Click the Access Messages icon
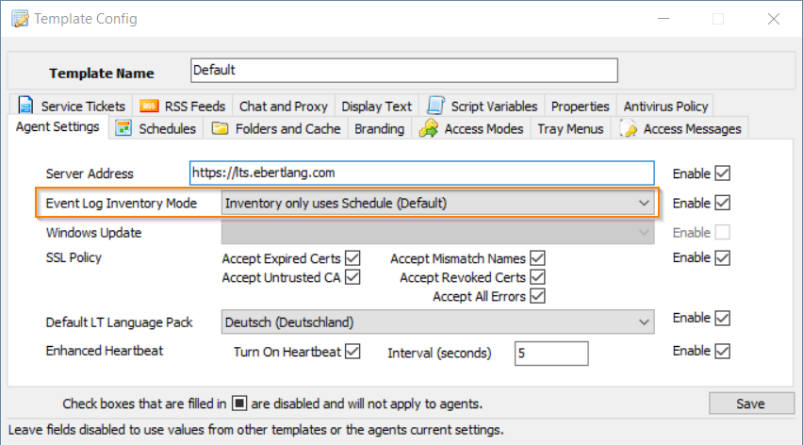Screen dimensions: 803x445 coord(628,129)
